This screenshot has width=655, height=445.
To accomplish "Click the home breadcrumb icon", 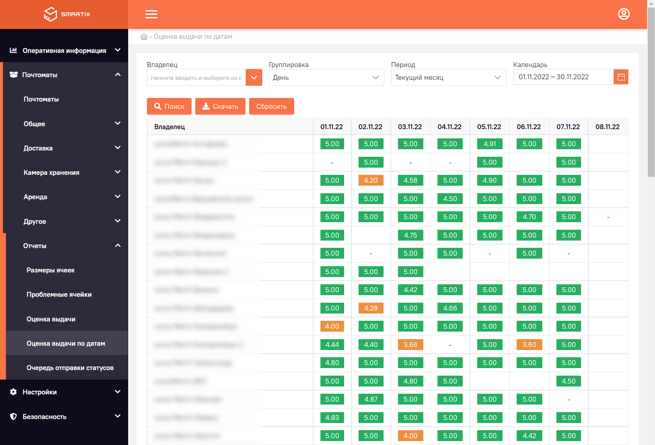I will point(144,37).
